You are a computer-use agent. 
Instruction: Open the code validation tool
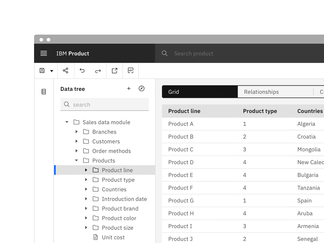pos(130,71)
